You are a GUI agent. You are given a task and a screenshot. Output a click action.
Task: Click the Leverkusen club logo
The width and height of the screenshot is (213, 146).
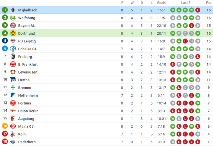[x=13, y=72]
